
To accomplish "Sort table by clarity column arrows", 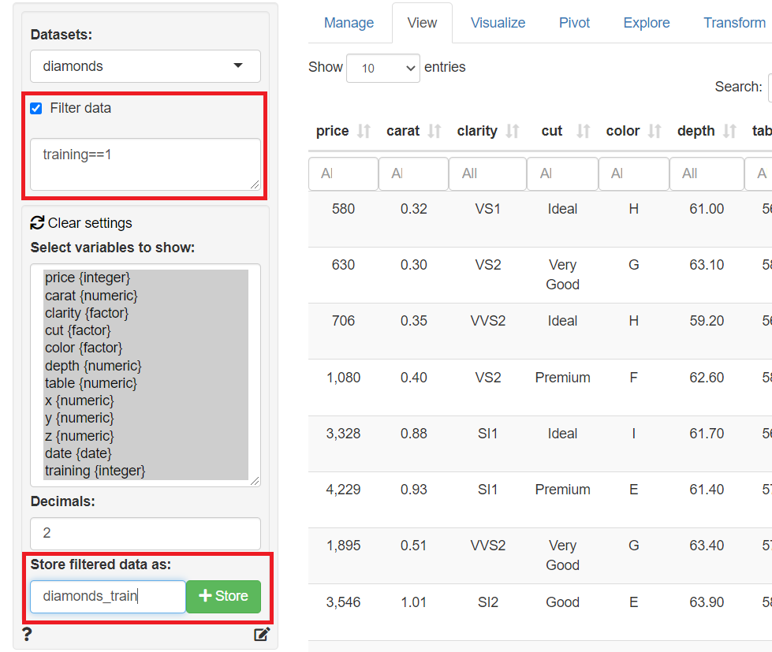I will [x=512, y=132].
